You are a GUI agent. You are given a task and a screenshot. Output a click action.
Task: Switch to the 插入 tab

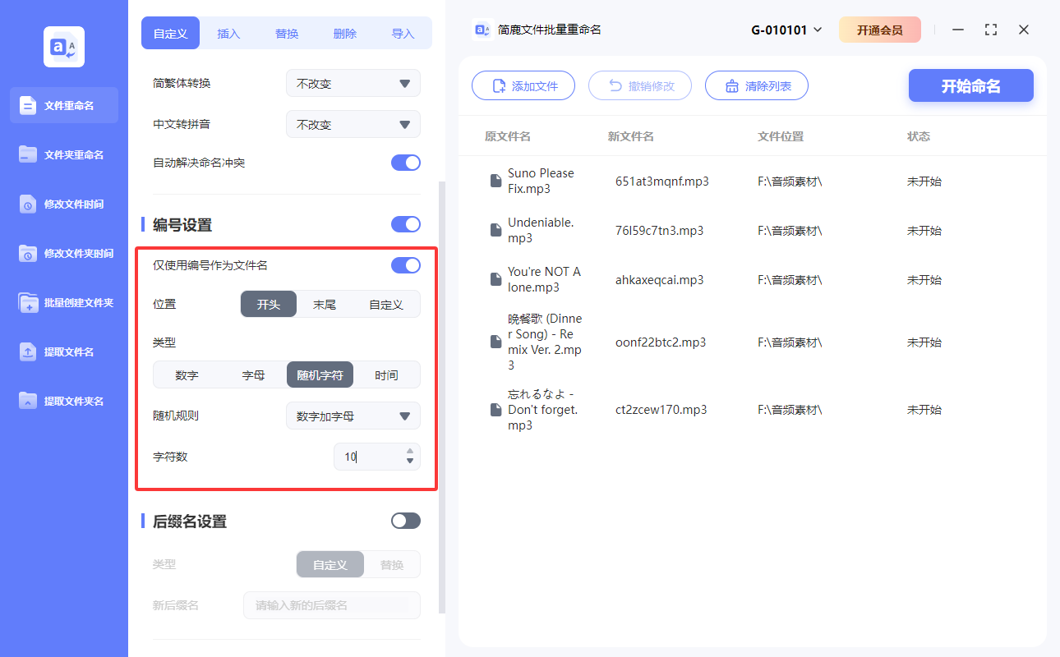pos(228,33)
